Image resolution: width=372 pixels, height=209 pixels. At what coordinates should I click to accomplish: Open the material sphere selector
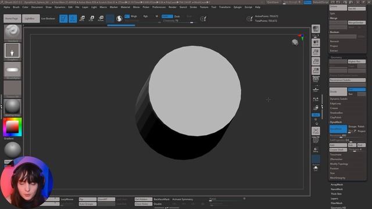(x=13, y=107)
